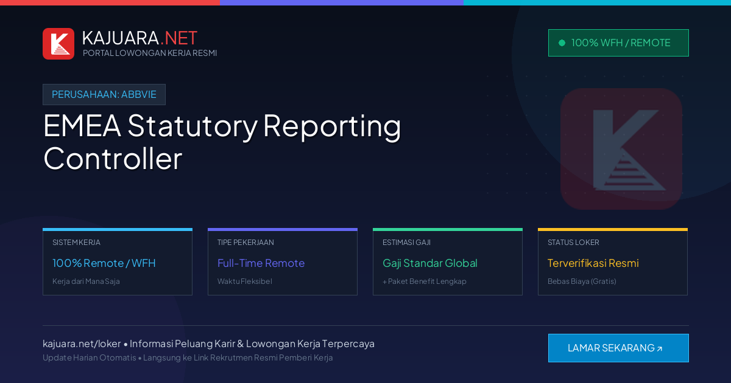
Task: Click the SISTEM KERJA card label
Action: tap(76, 242)
